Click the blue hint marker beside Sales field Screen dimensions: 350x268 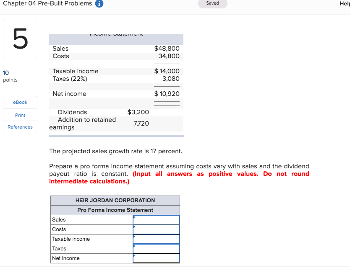coord(134,217)
